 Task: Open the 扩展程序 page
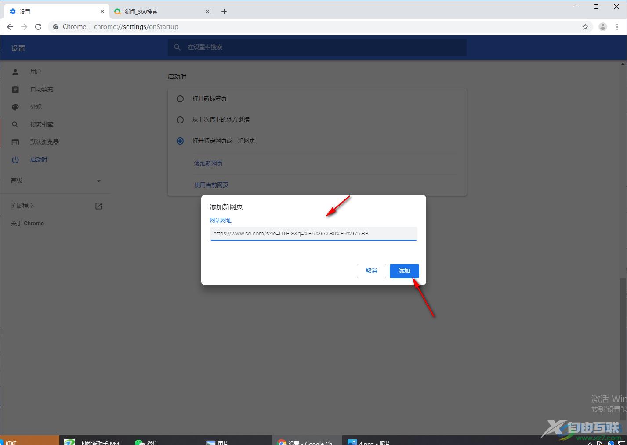pos(22,206)
